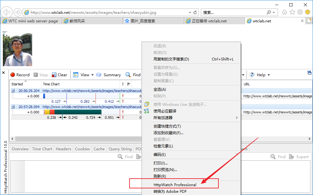313x195 pixels.
Task: Switch to the 教师风采 tab
Action: pos(92,21)
